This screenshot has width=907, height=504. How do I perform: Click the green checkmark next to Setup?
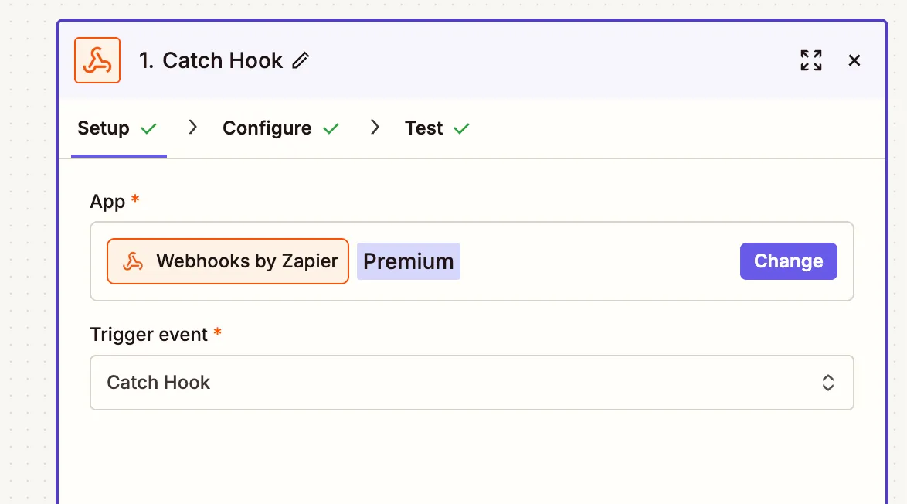click(x=149, y=127)
